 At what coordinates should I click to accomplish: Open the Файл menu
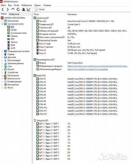pyautogui.click(x=3, y=5)
